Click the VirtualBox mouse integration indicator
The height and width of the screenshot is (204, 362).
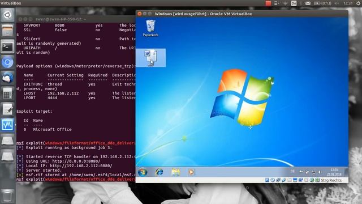click(x=312, y=180)
